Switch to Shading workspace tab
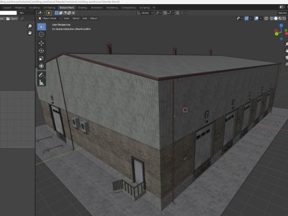288x216 pixels. click(82, 8)
